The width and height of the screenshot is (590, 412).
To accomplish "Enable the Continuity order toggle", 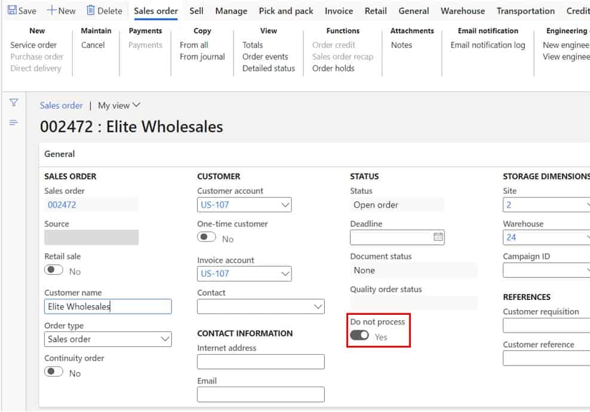I will point(54,371).
